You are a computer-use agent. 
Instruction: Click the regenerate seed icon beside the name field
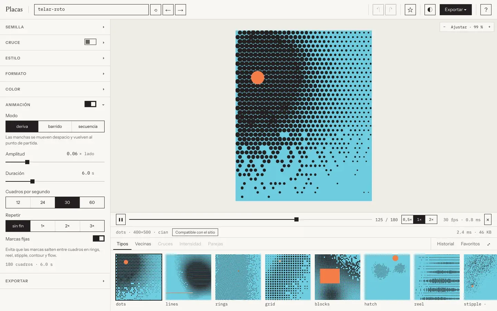(156, 10)
